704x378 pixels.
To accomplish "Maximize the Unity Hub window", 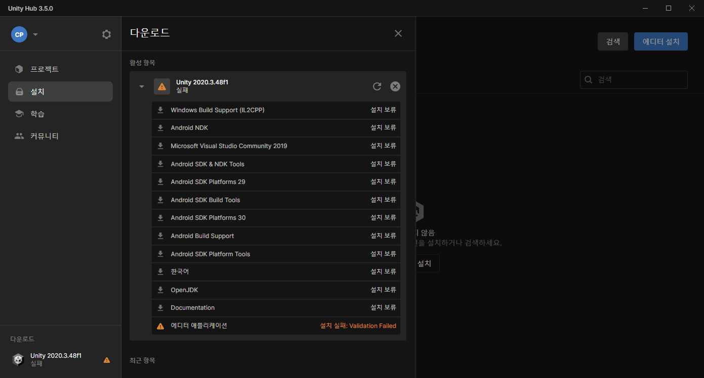I will [669, 8].
